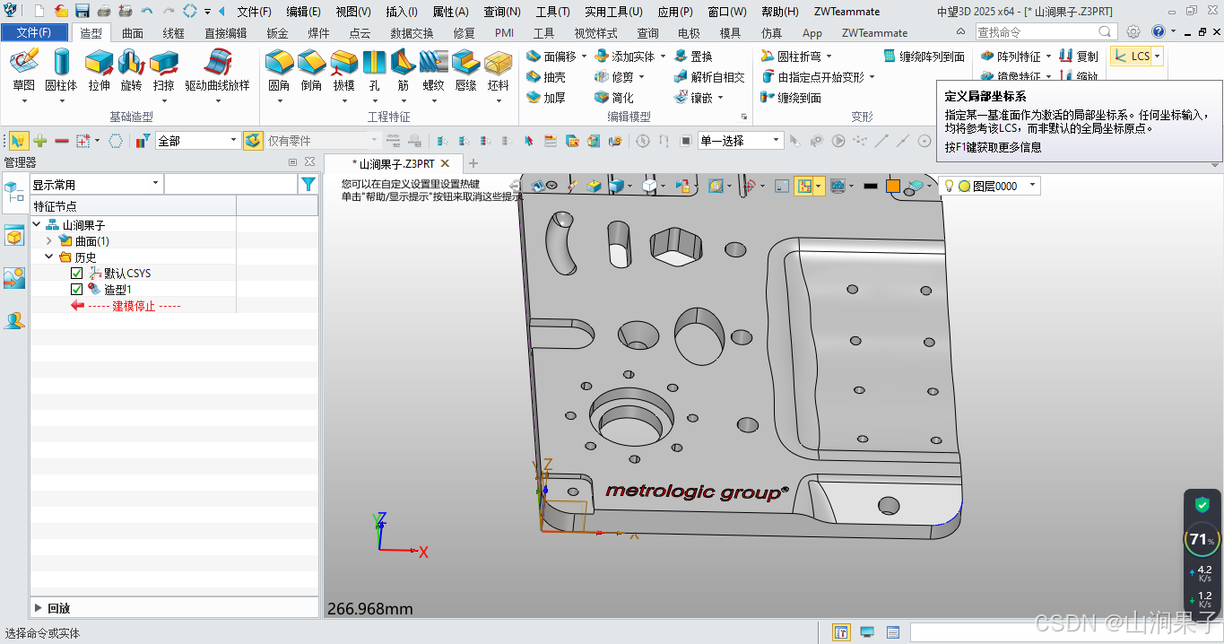Screen dimensions: 1224x644
Task: Click the 抽壳 shell tool
Action: 546,77
